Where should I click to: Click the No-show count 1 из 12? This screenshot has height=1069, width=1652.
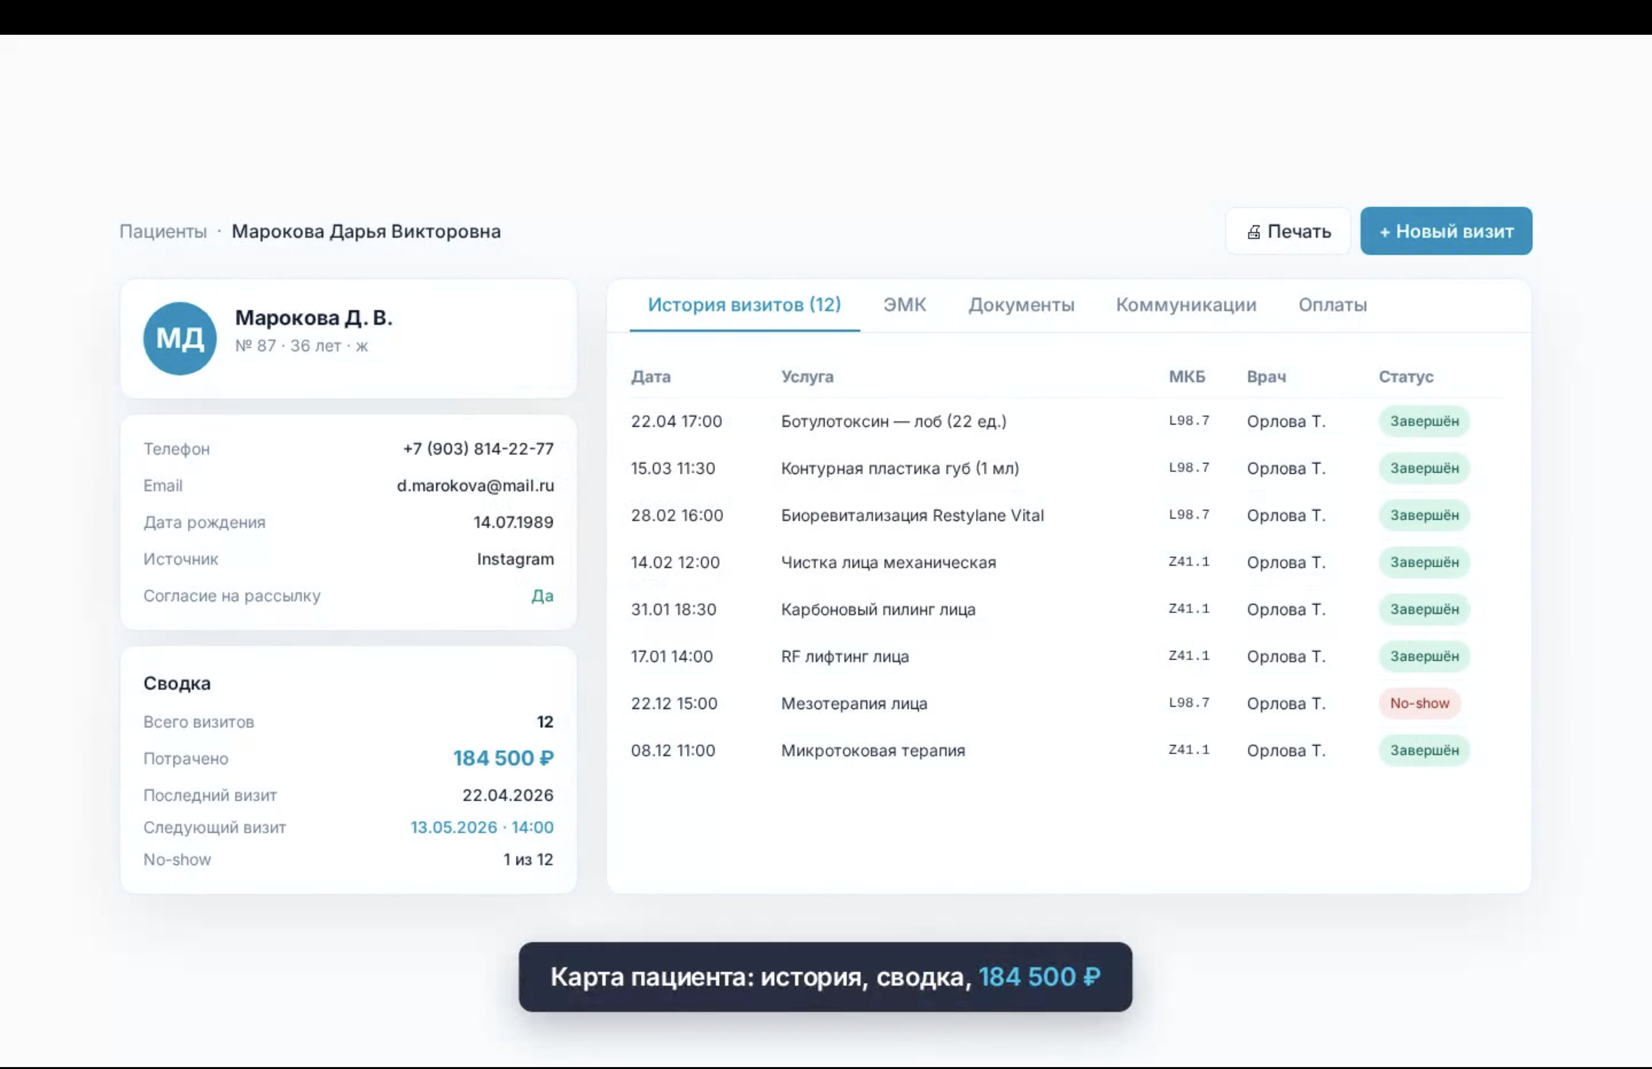pyautogui.click(x=528, y=859)
